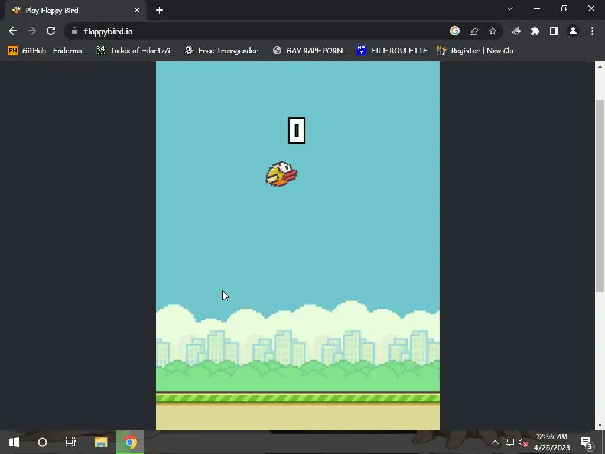Open the Index of ~dartz bookmark
Viewport: 605px width, 454px height.
(136, 51)
